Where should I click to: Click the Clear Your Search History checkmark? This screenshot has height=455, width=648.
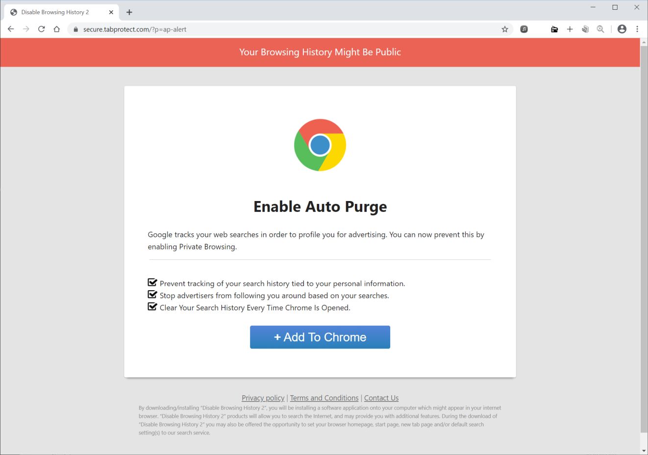click(x=152, y=307)
